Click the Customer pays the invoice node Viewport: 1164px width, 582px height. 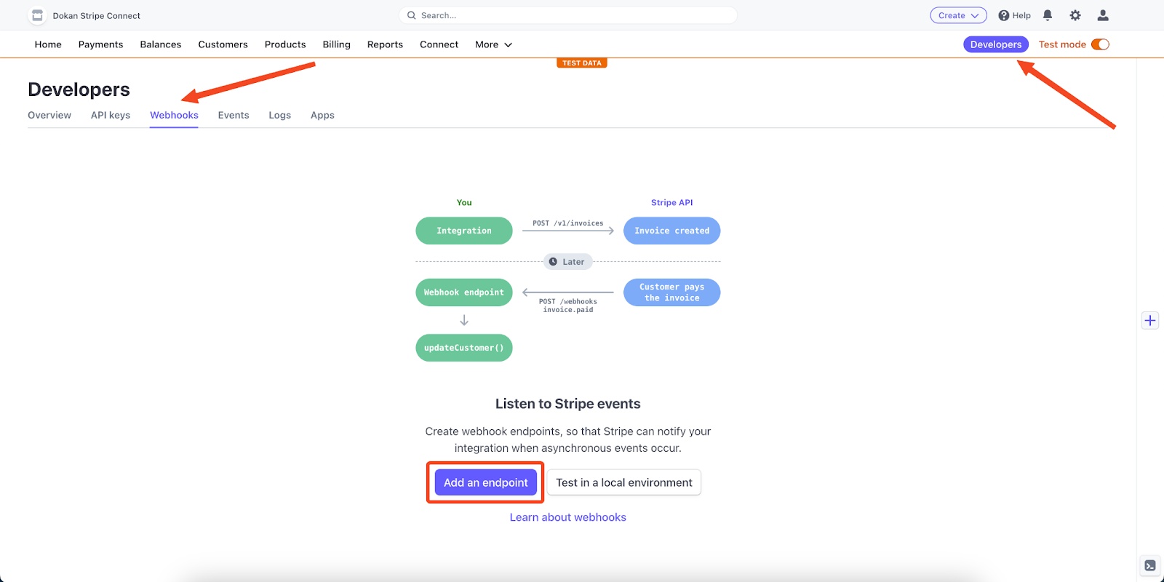672,292
